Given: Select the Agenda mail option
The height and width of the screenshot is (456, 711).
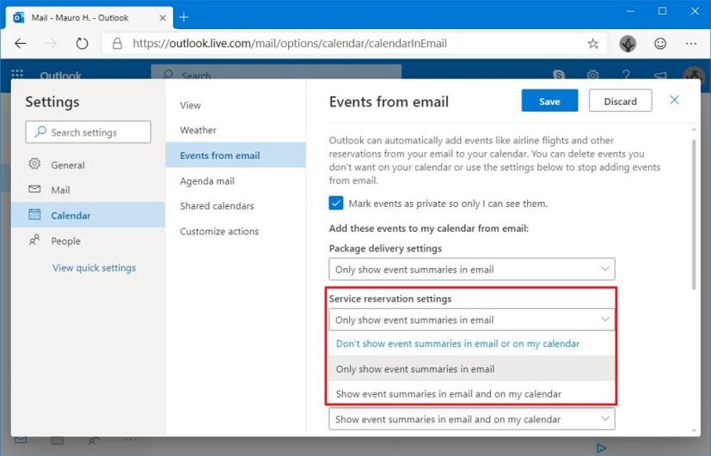Looking at the screenshot, I should coord(236,180).
